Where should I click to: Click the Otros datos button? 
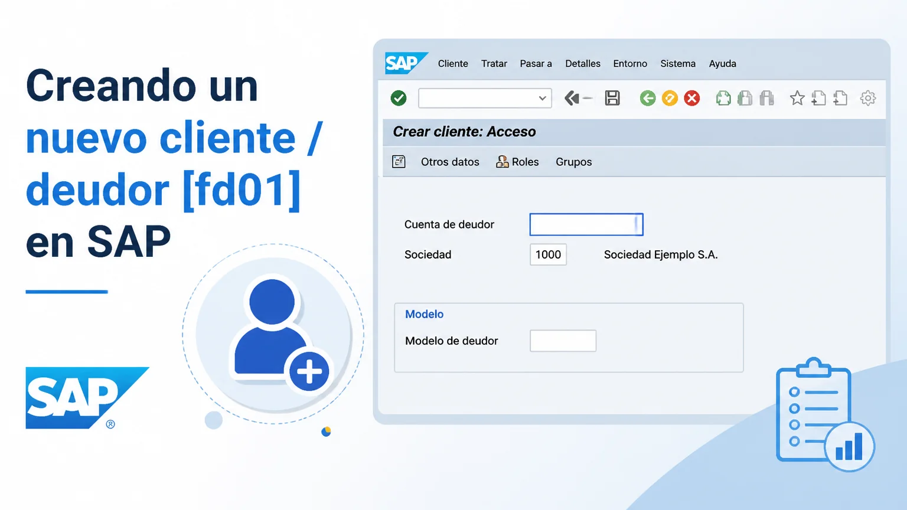tap(450, 162)
